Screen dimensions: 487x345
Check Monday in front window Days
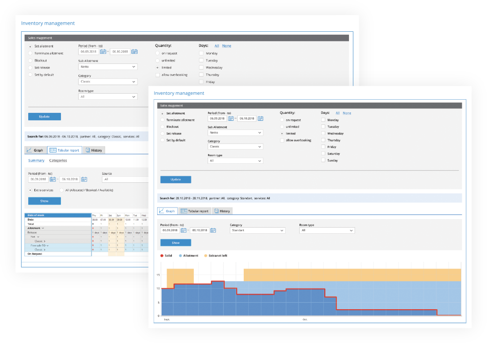pos(323,120)
